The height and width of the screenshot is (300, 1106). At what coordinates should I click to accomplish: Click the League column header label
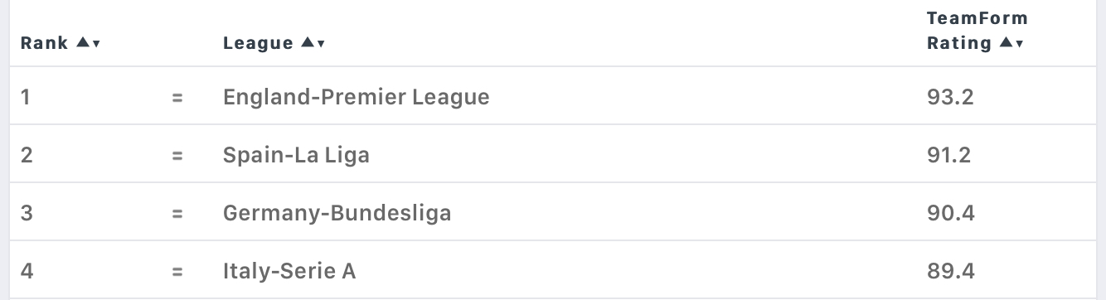258,43
